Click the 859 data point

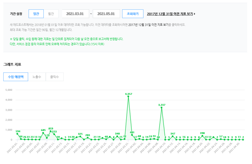(51, 131)
